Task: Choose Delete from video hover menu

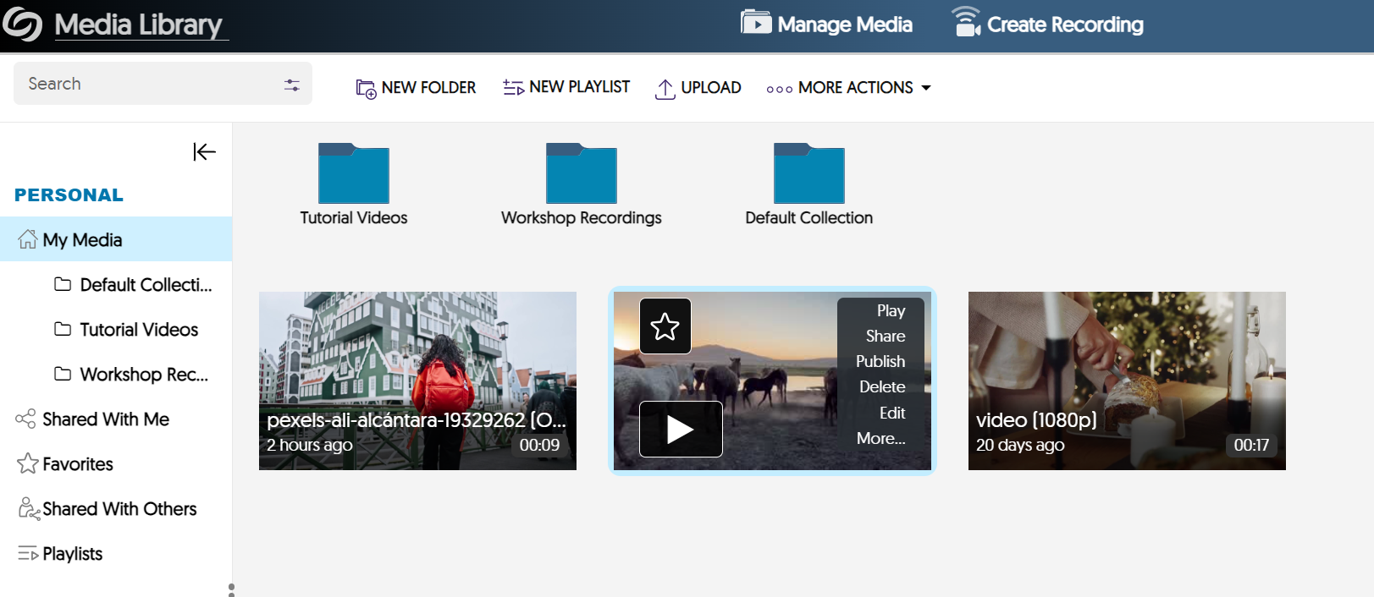Action: click(x=882, y=386)
